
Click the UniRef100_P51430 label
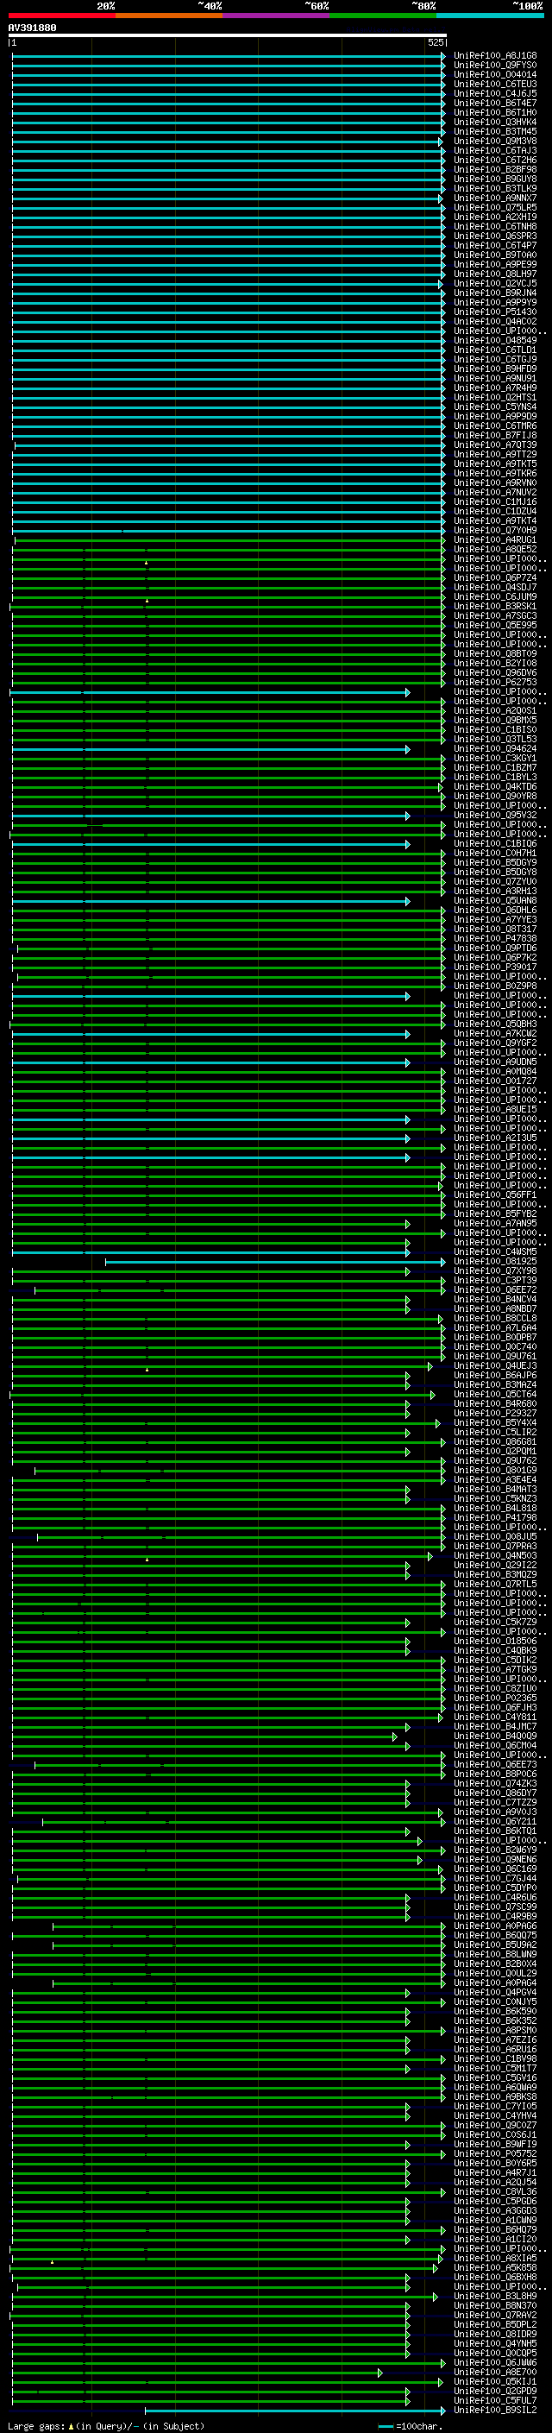[495, 312]
